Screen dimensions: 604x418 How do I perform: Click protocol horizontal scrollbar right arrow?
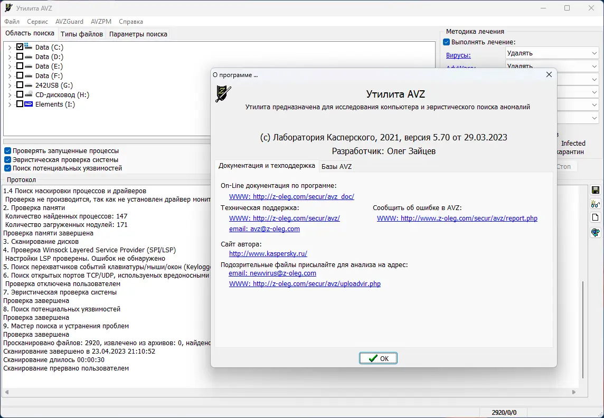573,392
